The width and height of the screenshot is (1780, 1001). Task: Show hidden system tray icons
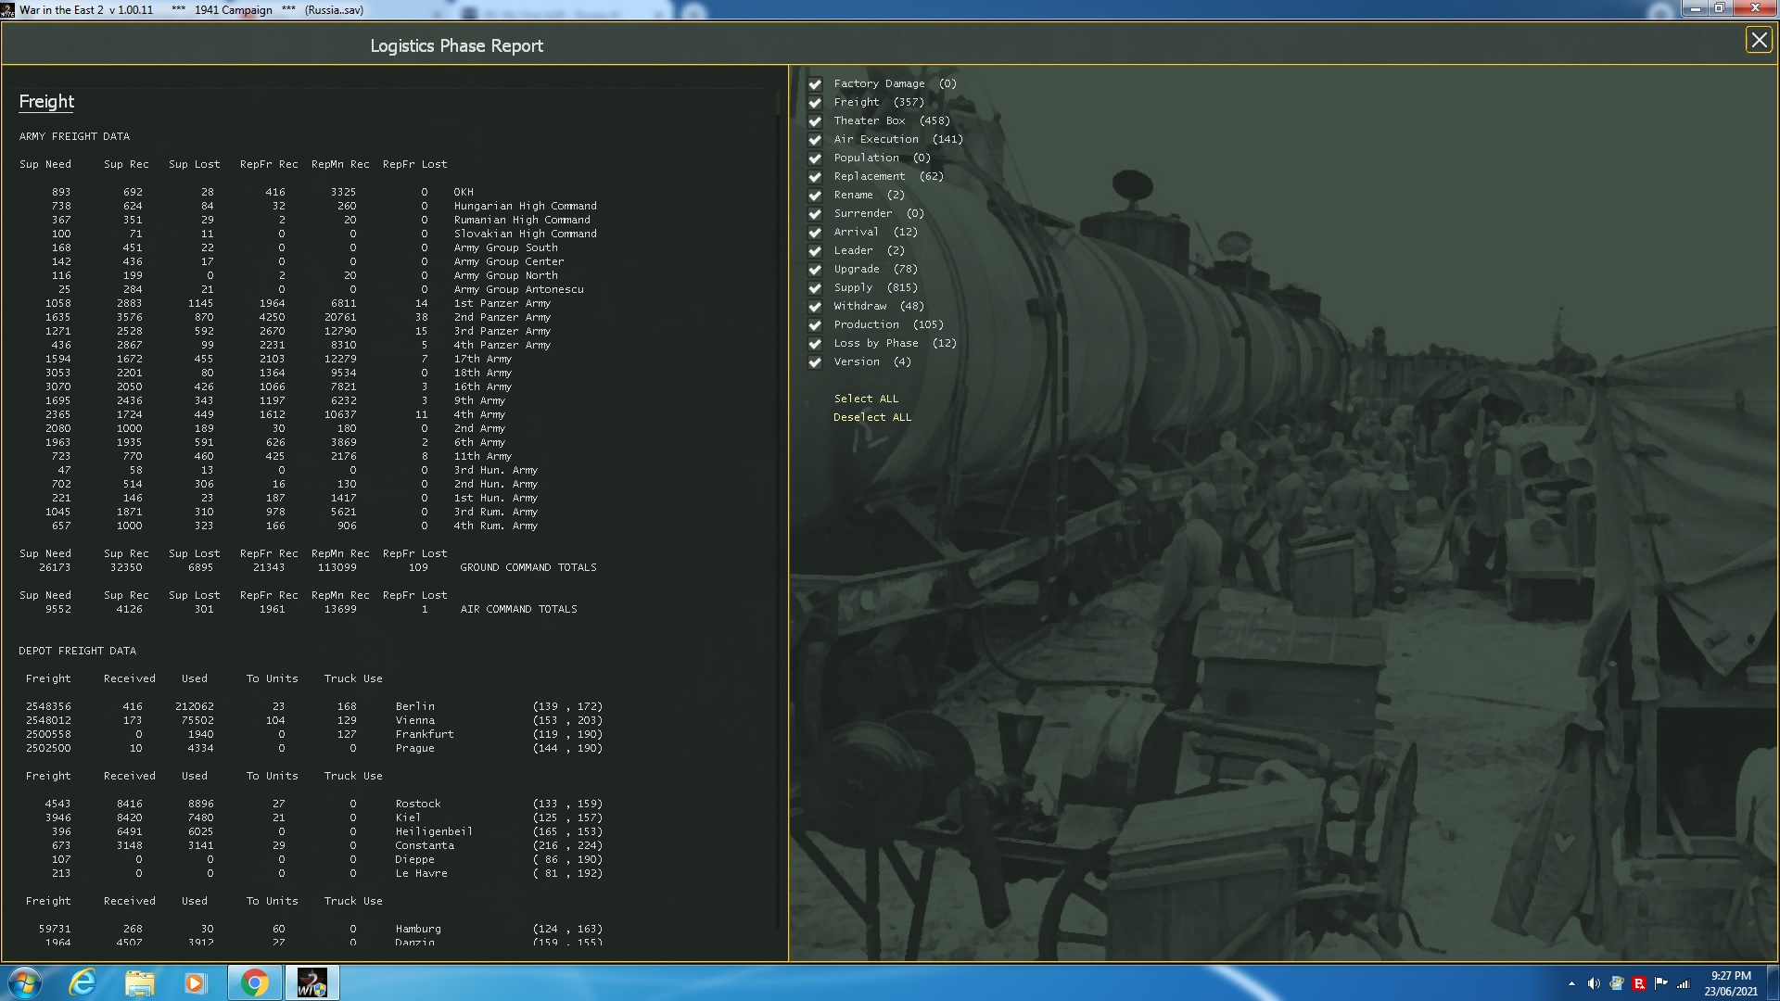[x=1571, y=983]
